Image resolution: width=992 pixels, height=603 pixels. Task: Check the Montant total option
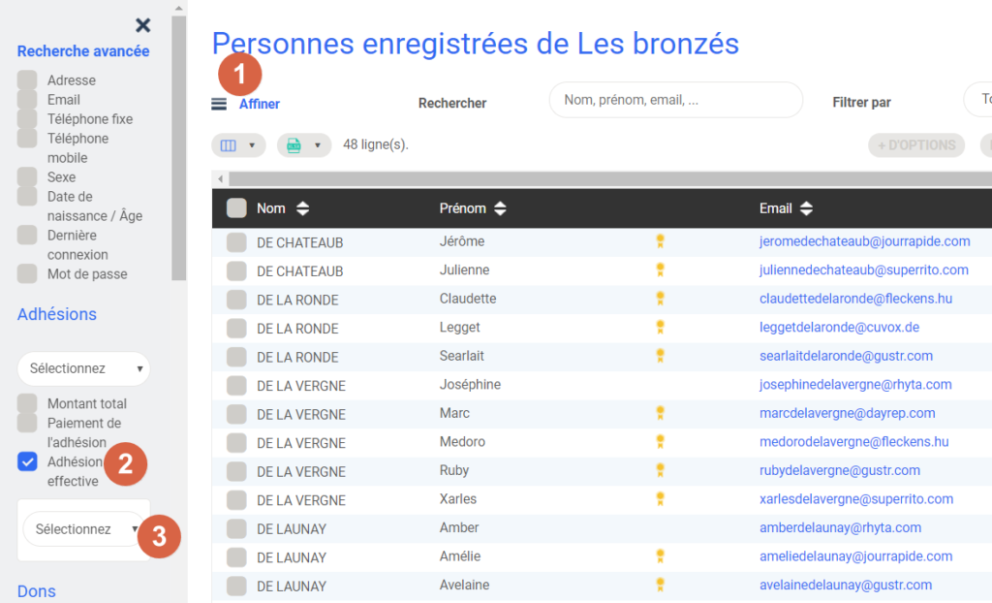click(27, 403)
